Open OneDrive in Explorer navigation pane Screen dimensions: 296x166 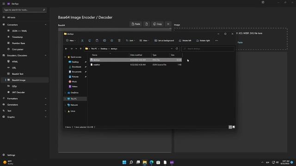point(74,93)
